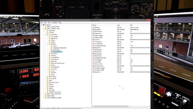Select the IconFont binary value icon
The width and height of the screenshot is (193, 109).
pyautogui.click(x=93, y=40)
